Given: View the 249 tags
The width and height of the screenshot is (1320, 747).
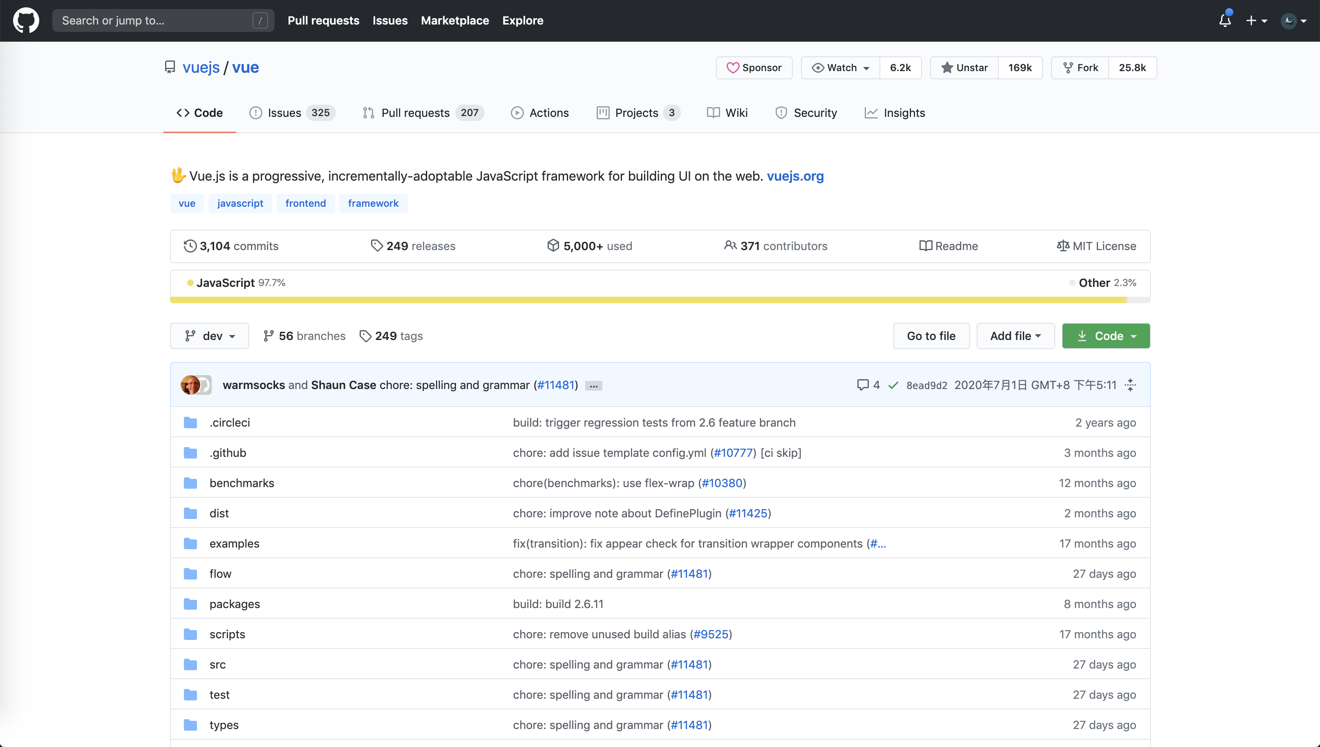Looking at the screenshot, I should click(x=392, y=336).
